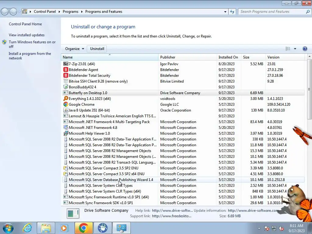Click the Java 8 Update 351 icon

point(66,110)
